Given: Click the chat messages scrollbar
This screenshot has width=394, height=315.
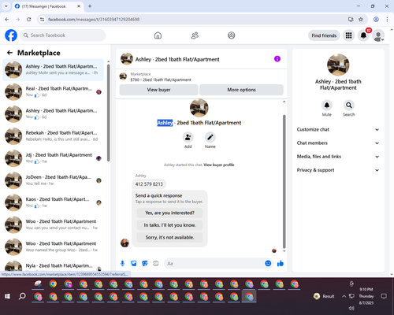Looking at the screenshot, I should [284, 181].
